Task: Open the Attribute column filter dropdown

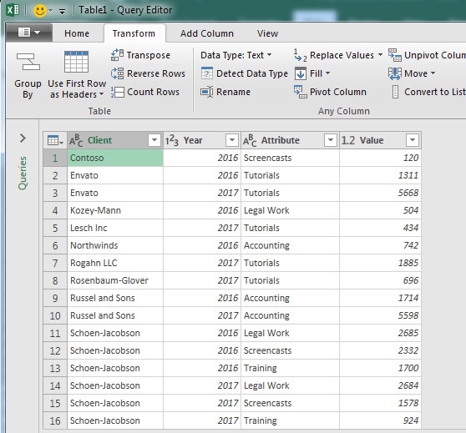Action: click(330, 140)
